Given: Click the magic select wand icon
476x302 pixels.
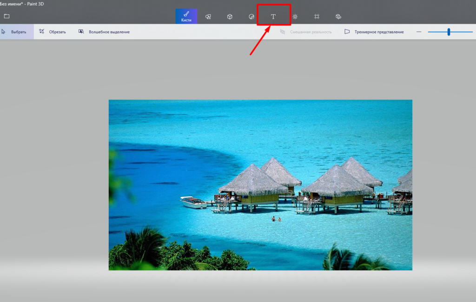Looking at the screenshot, I should tap(80, 31).
